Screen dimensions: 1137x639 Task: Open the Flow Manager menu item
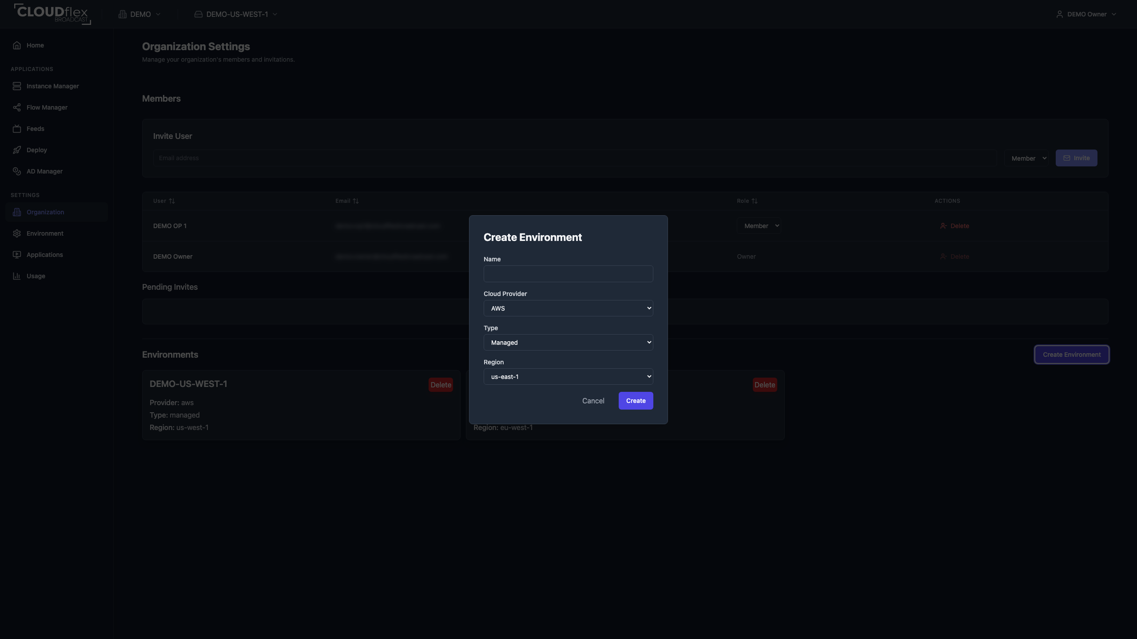(56, 107)
